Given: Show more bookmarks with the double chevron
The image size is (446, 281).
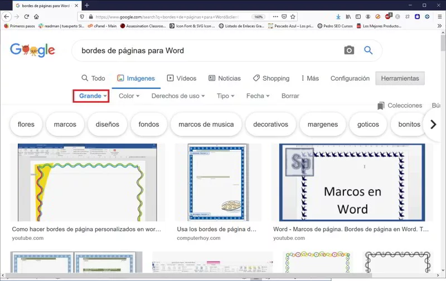Looking at the screenshot, I should click(439, 26).
